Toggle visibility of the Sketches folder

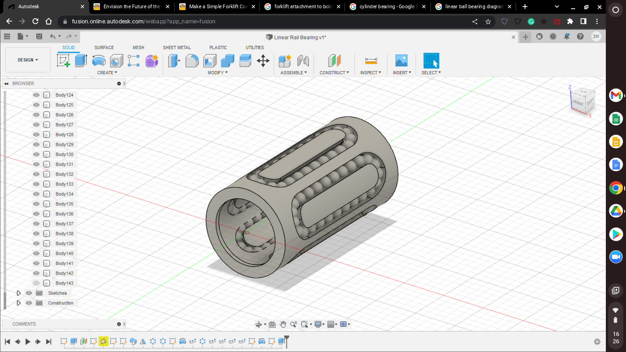[x=28, y=293]
